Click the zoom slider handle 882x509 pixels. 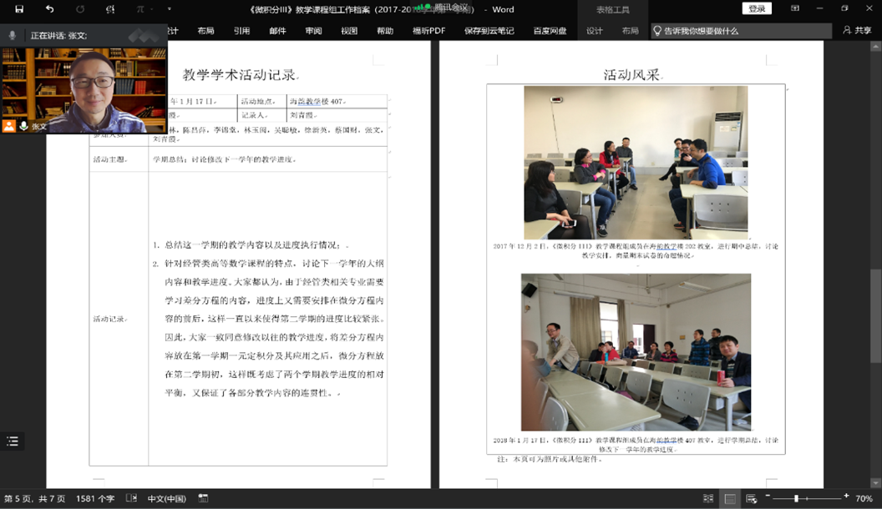click(796, 499)
